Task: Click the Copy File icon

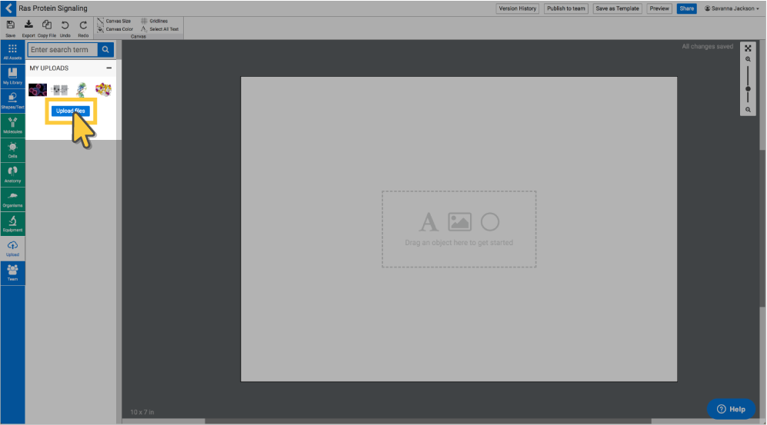Action: (47, 28)
